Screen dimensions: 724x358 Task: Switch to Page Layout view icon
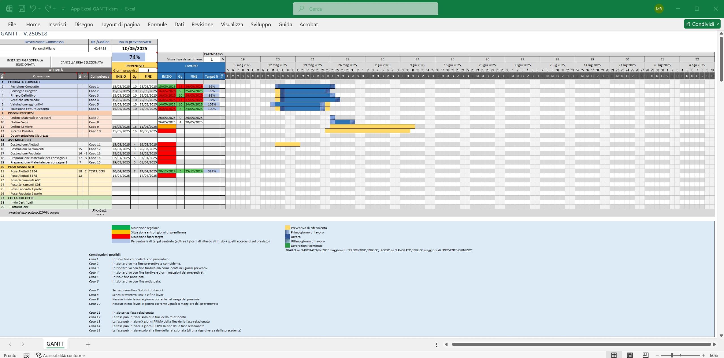click(x=630, y=355)
